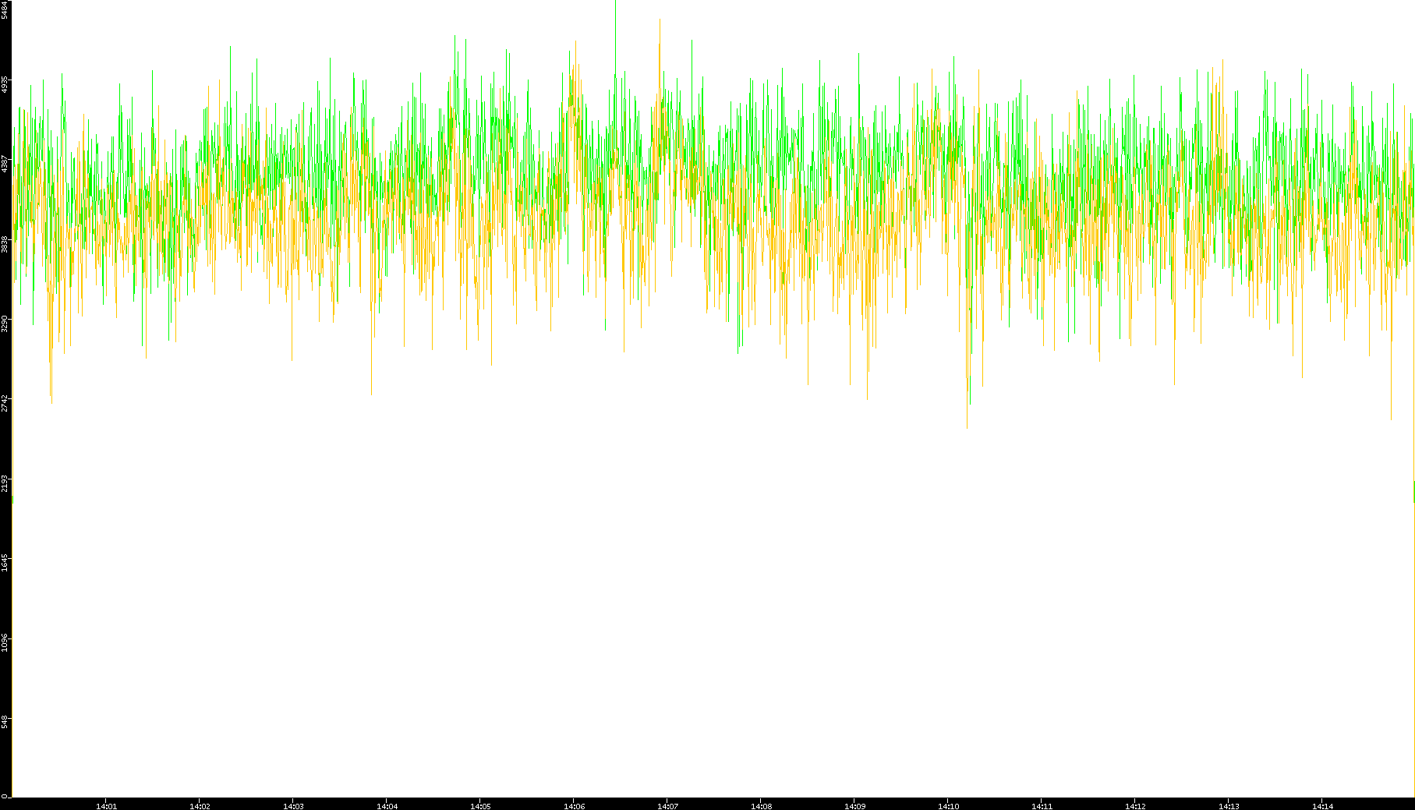Click the 1096 vertical axis label
The image size is (1415, 810).
[x=5, y=642]
